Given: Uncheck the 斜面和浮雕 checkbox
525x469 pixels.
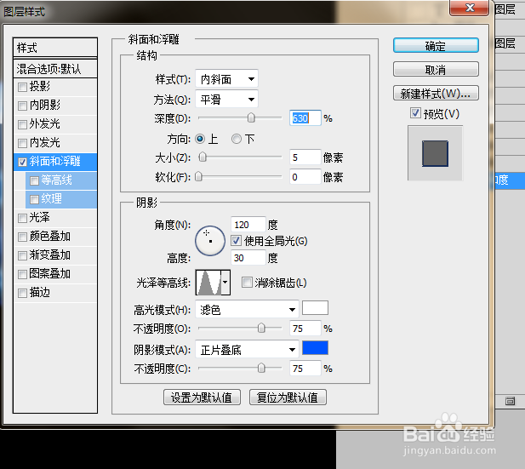Looking at the screenshot, I should (x=22, y=162).
